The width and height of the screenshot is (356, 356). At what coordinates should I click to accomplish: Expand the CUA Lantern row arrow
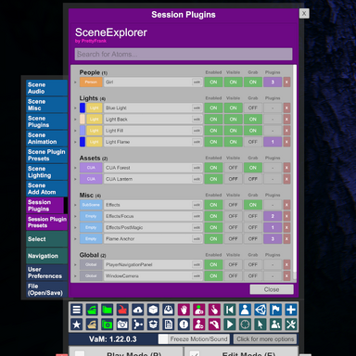click(x=75, y=179)
